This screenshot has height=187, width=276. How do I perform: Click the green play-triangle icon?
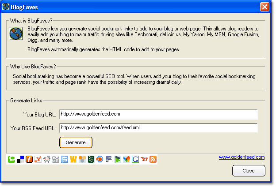point(118,159)
